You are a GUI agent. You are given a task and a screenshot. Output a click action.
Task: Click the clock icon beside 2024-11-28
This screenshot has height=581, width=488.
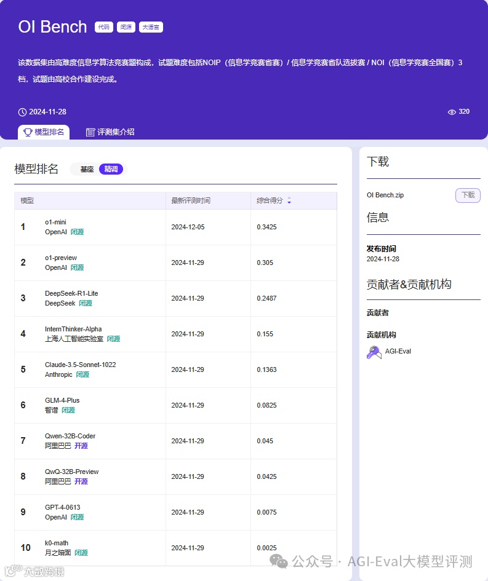point(22,112)
